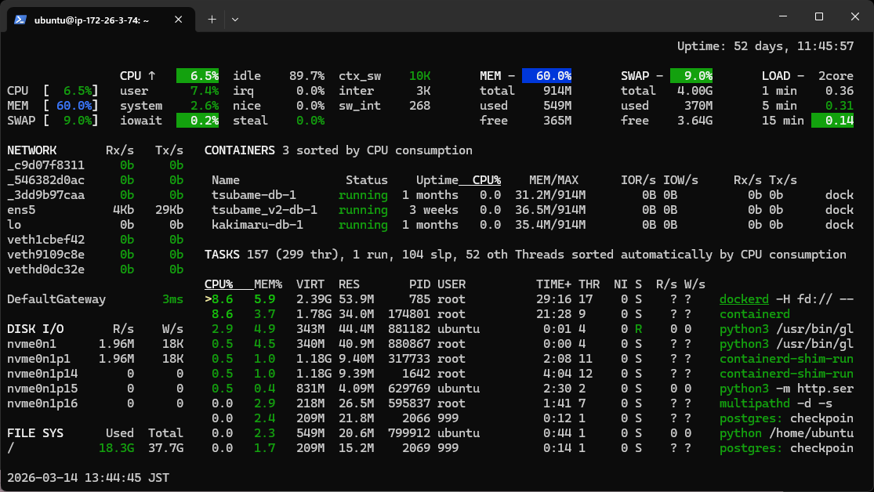
Task: Click the CPU% header in containers table
Action: click(486, 180)
